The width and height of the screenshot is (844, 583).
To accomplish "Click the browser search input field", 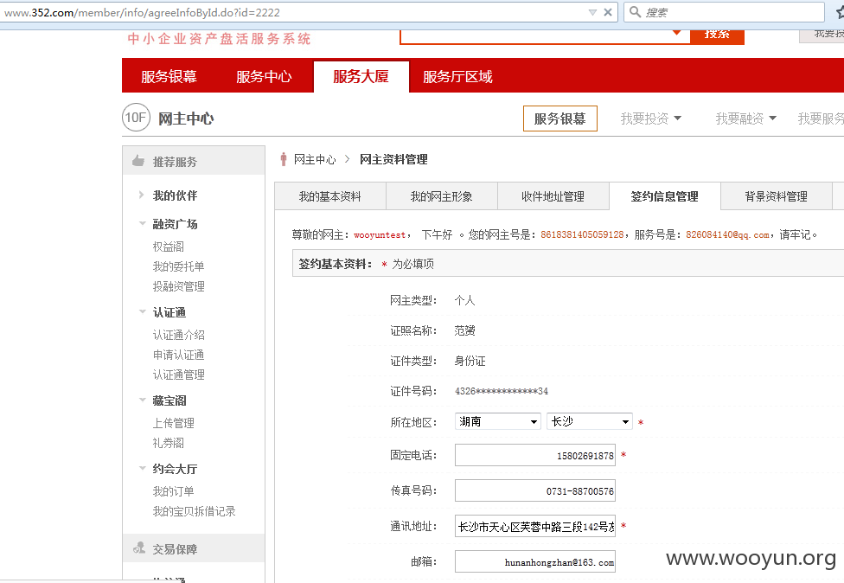I will [724, 12].
